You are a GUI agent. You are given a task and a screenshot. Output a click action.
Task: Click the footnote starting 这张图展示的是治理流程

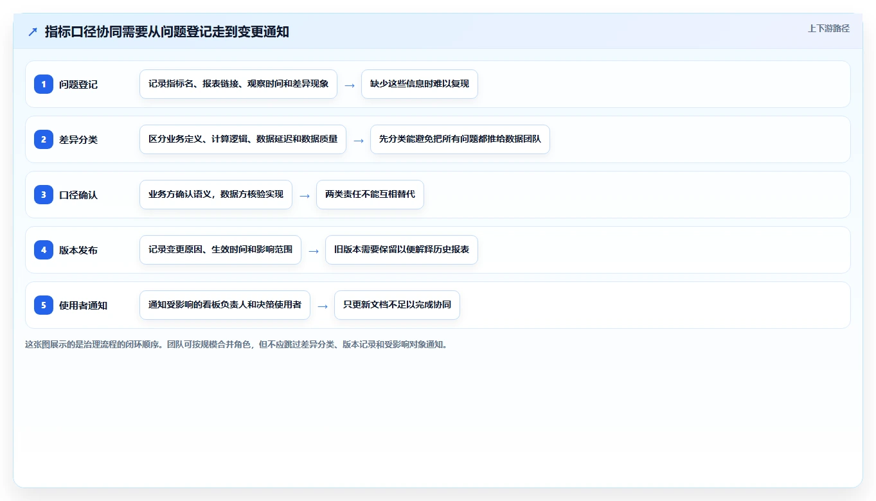[238, 344]
